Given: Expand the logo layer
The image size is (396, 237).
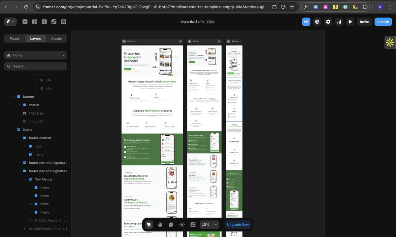Looking at the screenshot, I should [25, 146].
